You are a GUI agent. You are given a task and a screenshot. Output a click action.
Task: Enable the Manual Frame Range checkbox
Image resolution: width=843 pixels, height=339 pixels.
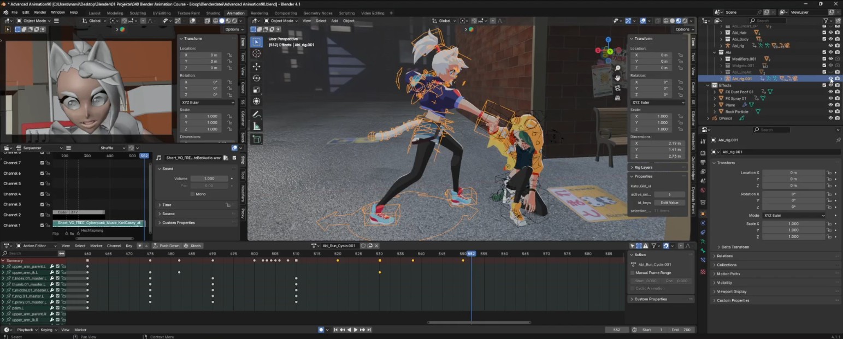pos(633,272)
